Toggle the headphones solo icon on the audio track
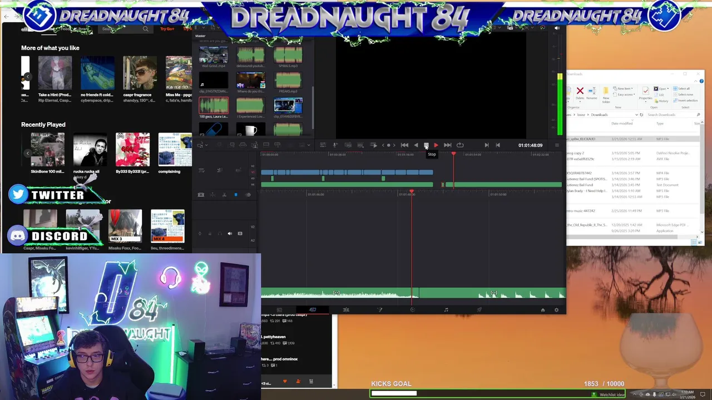712x400 pixels. click(x=220, y=233)
